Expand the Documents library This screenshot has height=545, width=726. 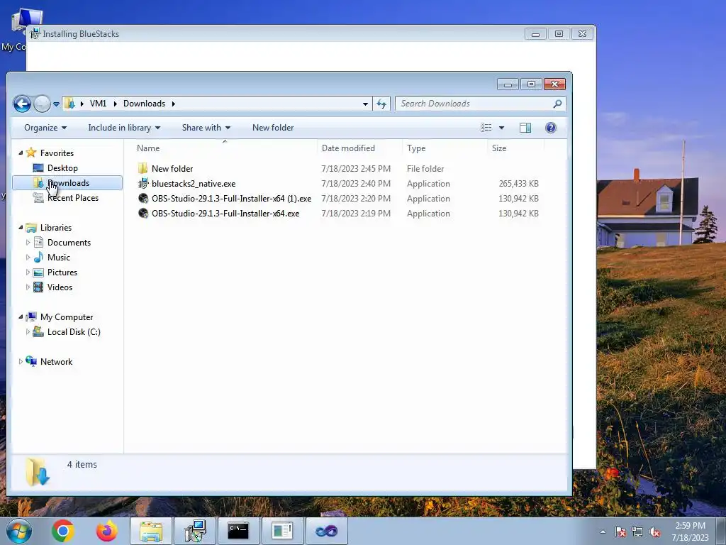click(28, 243)
